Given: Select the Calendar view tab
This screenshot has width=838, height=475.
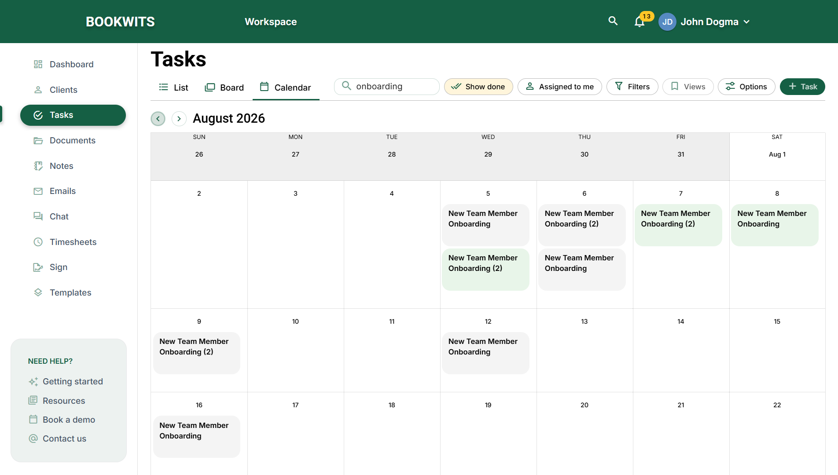Looking at the screenshot, I should (x=286, y=88).
